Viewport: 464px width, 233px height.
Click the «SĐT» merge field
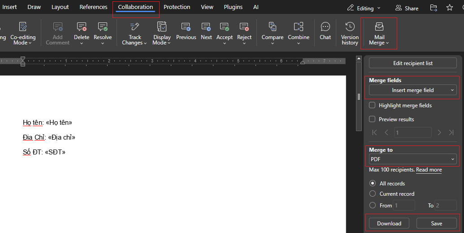(x=55, y=152)
